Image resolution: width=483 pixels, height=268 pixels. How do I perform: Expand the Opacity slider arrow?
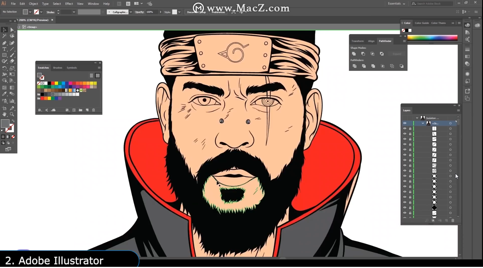click(161, 12)
